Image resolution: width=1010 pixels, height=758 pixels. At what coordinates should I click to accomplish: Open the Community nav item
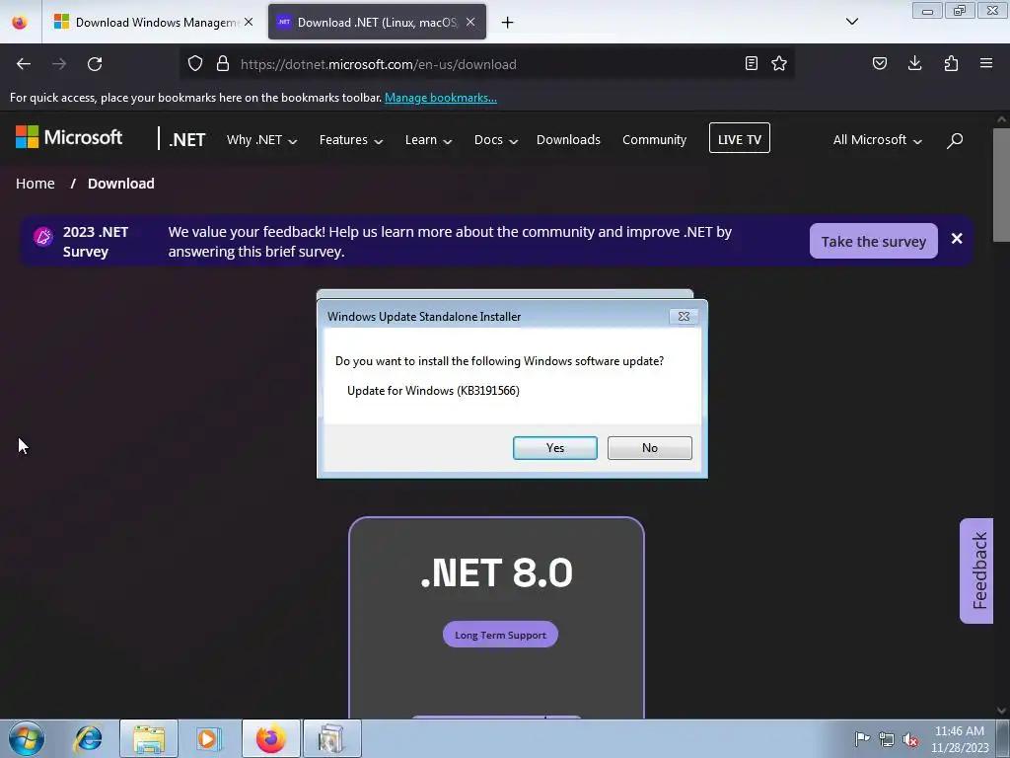point(655,140)
